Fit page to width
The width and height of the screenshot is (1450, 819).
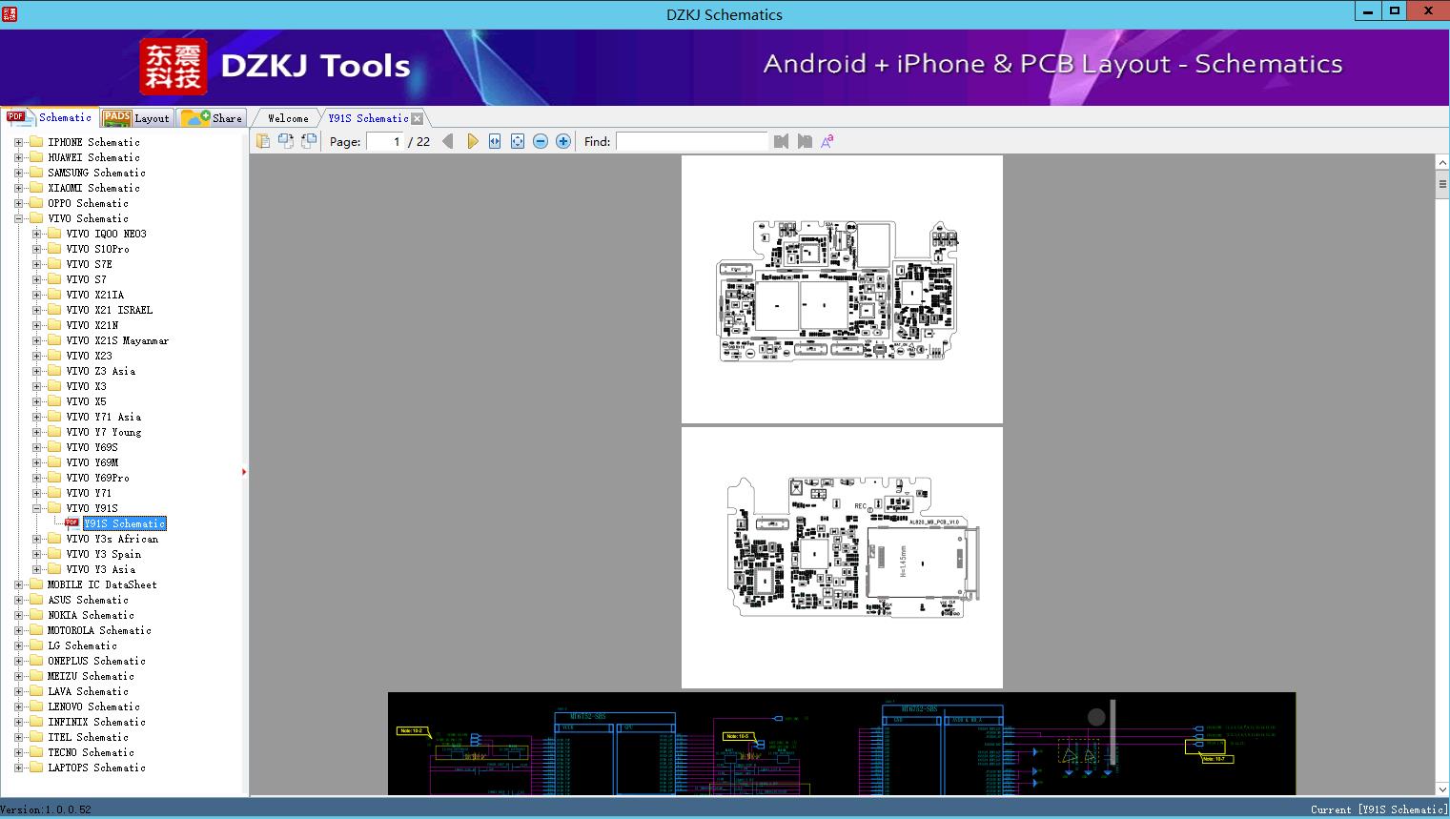495,141
